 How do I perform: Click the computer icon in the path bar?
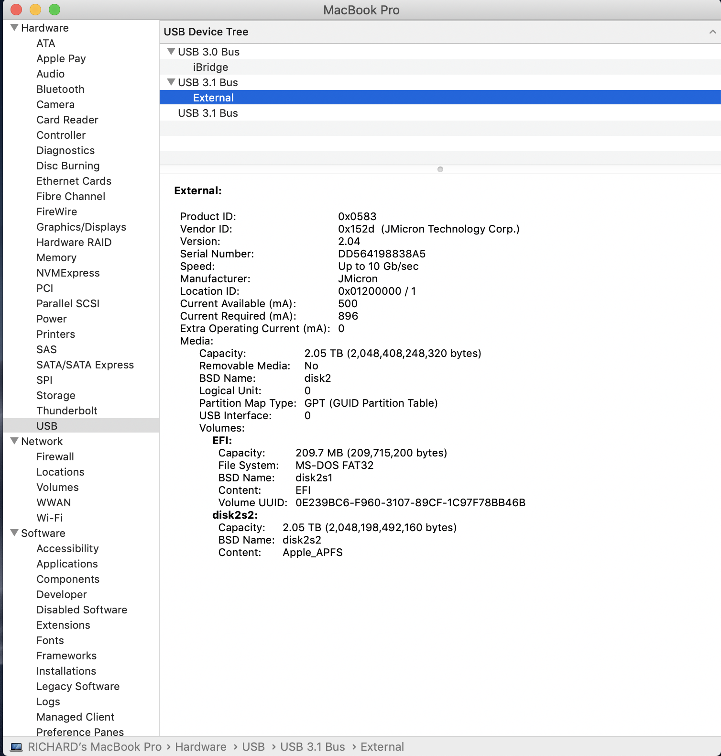[16, 747]
